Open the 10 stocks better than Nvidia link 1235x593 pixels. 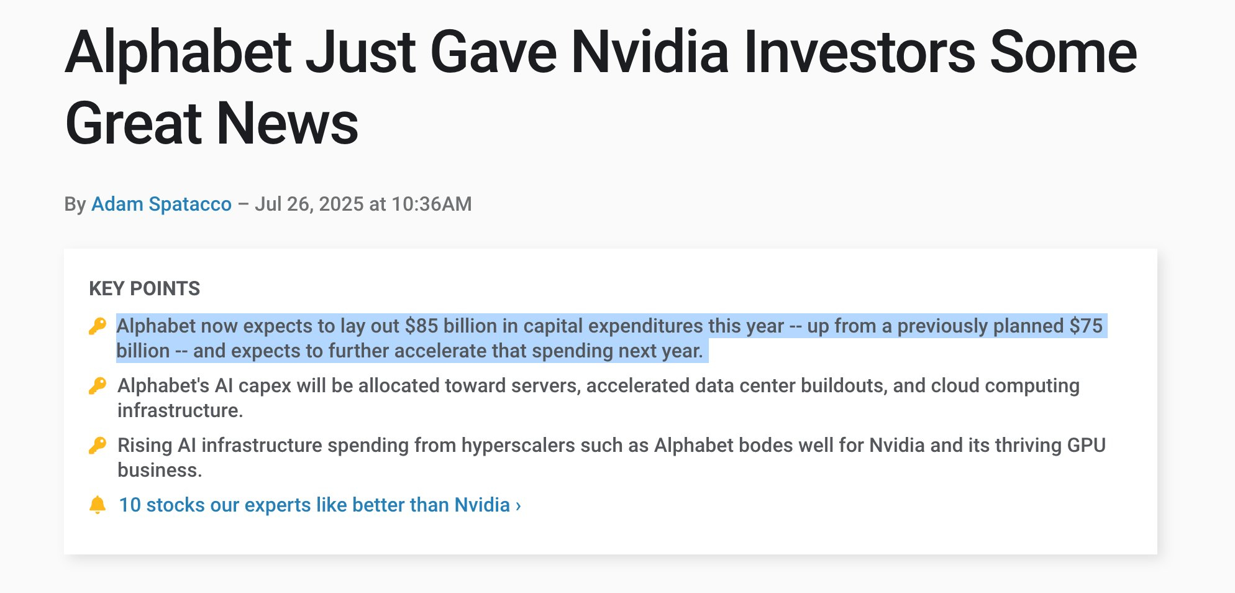[320, 505]
